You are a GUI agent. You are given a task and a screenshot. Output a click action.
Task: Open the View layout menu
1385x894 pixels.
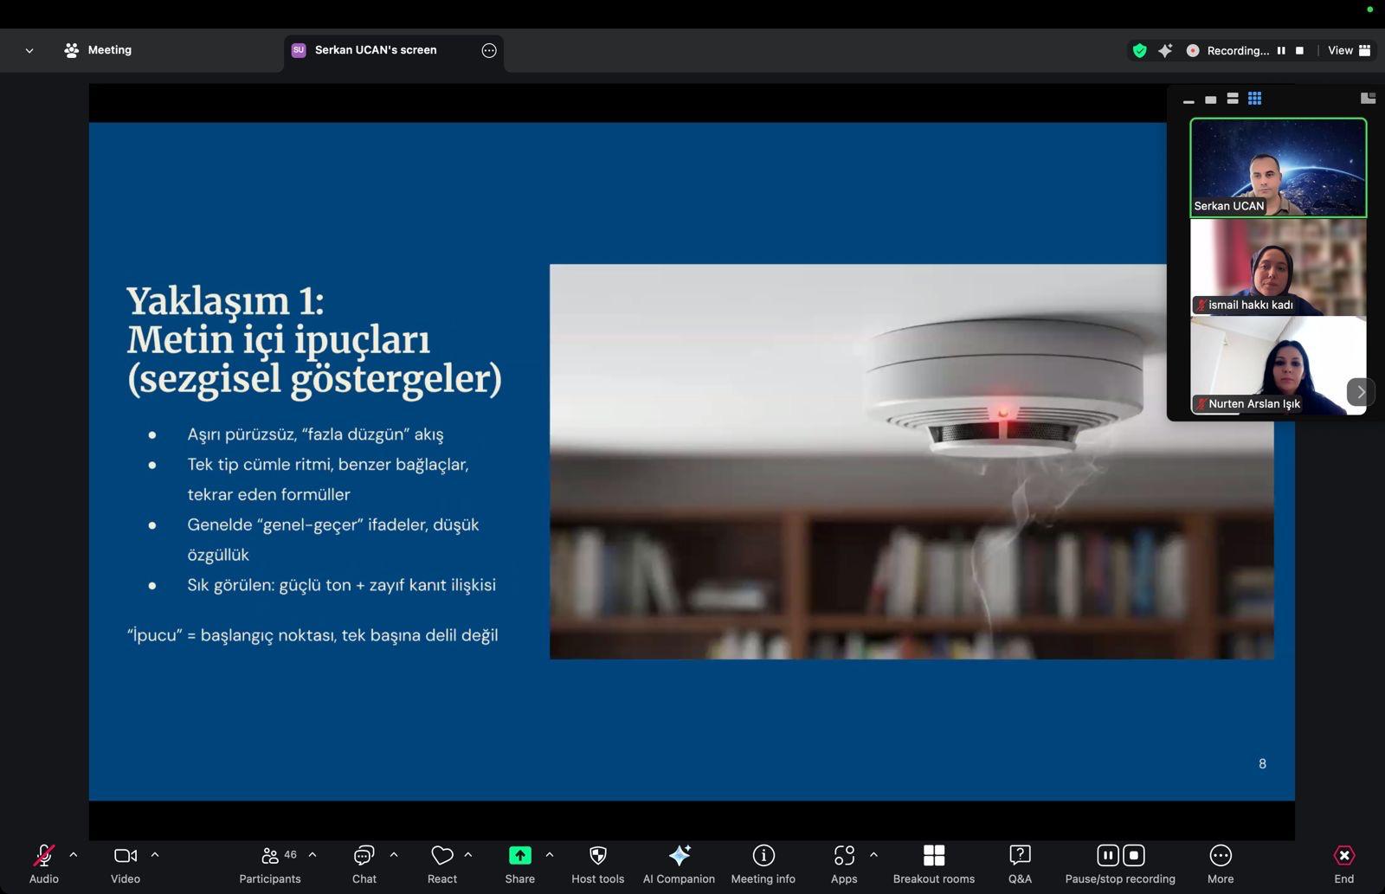(1349, 50)
